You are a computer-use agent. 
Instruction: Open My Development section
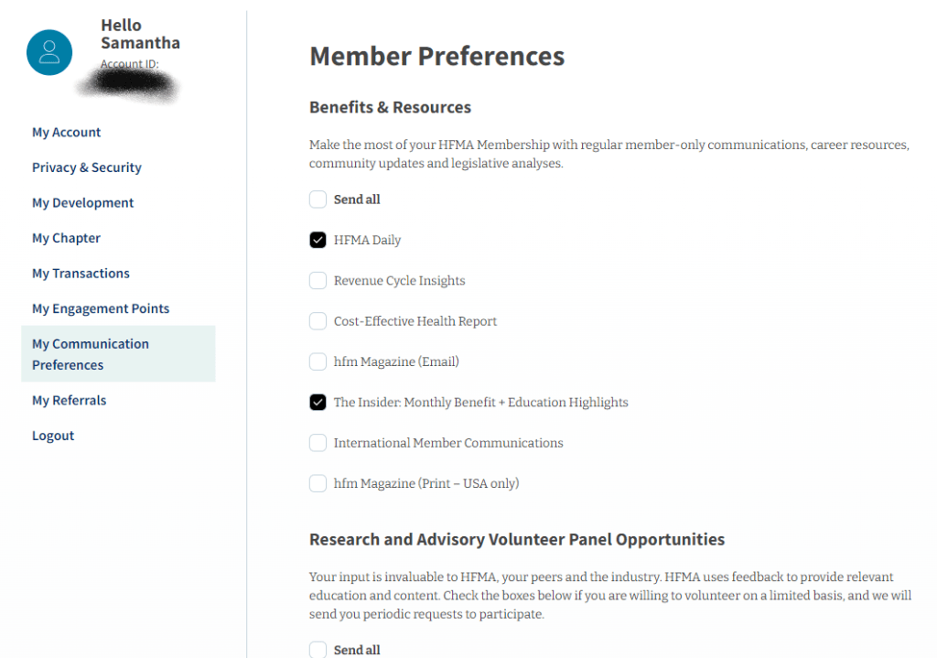pyautogui.click(x=82, y=203)
